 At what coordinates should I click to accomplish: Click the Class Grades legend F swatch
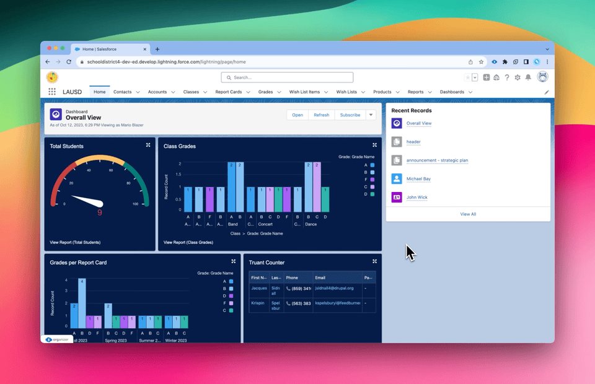[372, 180]
